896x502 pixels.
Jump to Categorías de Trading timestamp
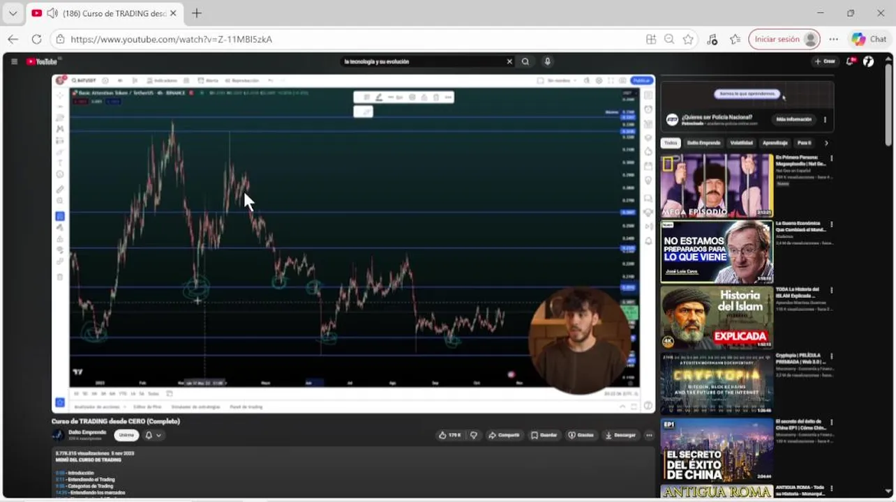coord(59,486)
